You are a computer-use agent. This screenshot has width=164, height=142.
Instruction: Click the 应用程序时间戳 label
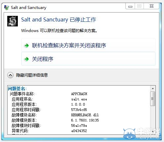(x=26, y=110)
